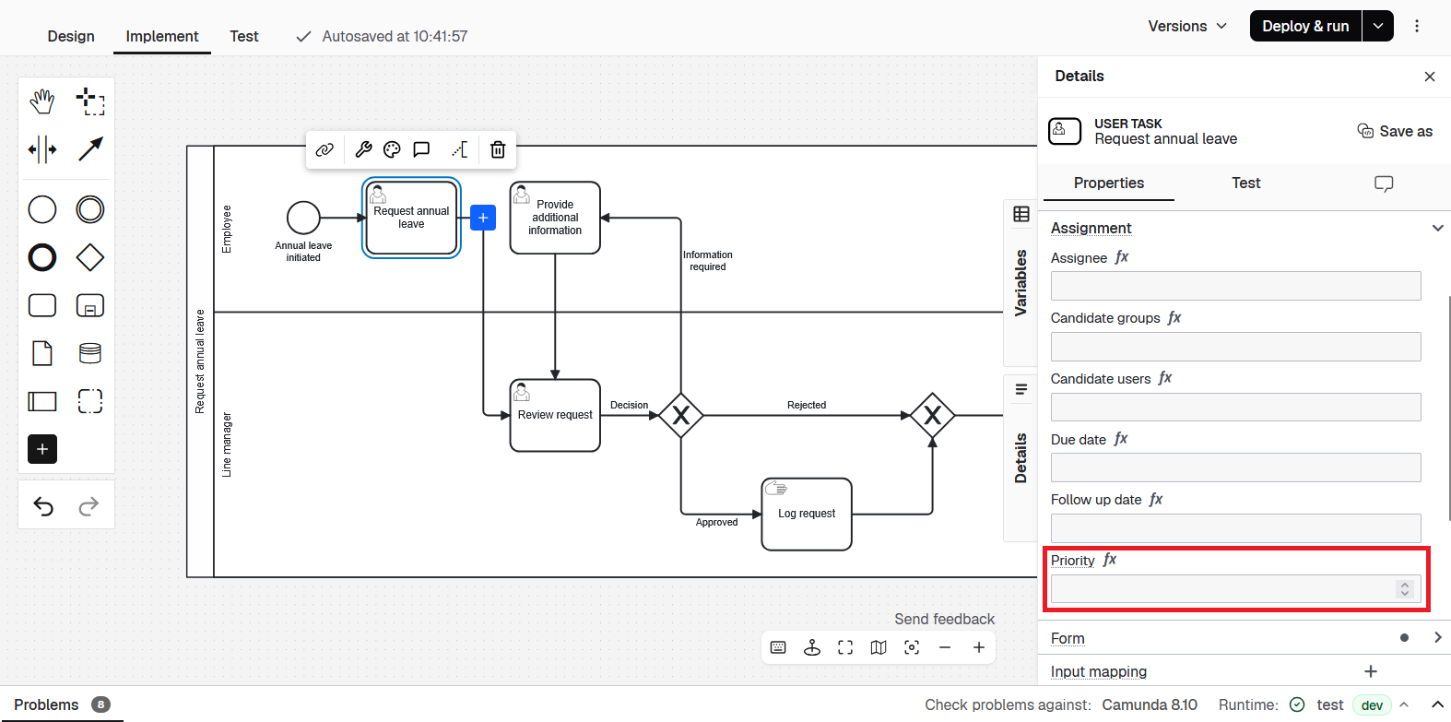Viewport: 1451px width, 722px height.
Task: Click the Deploy & run button
Action: pyautogui.click(x=1305, y=26)
